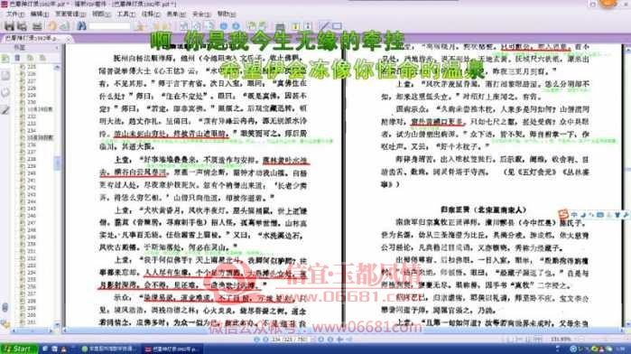
Task: Click the page number field in status bar
Action: 289,340
